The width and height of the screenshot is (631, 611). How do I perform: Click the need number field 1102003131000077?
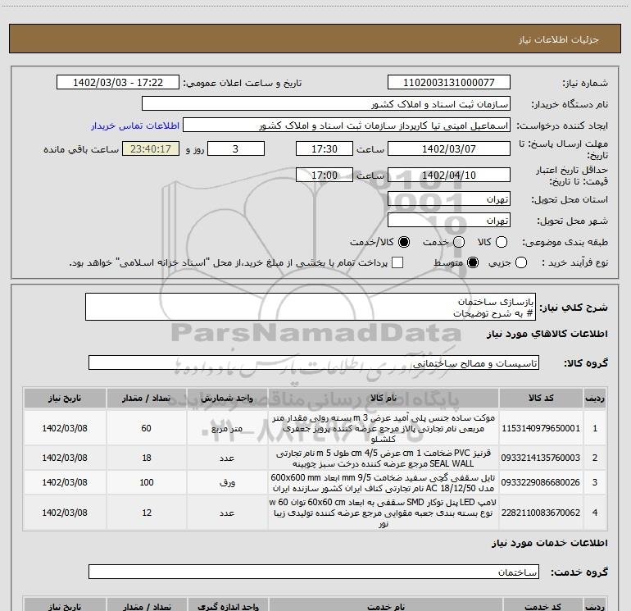point(449,83)
